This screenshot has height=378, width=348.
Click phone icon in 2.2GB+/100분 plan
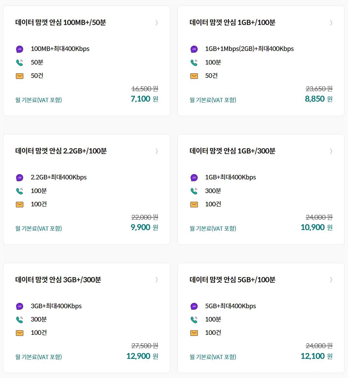19,191
